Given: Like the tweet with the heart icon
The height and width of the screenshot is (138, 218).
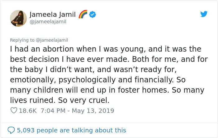Looking at the screenshot, I should (14, 110).
